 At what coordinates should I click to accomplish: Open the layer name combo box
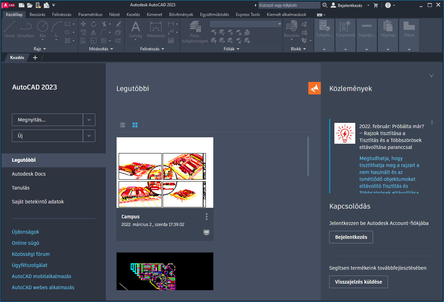(x=246, y=24)
